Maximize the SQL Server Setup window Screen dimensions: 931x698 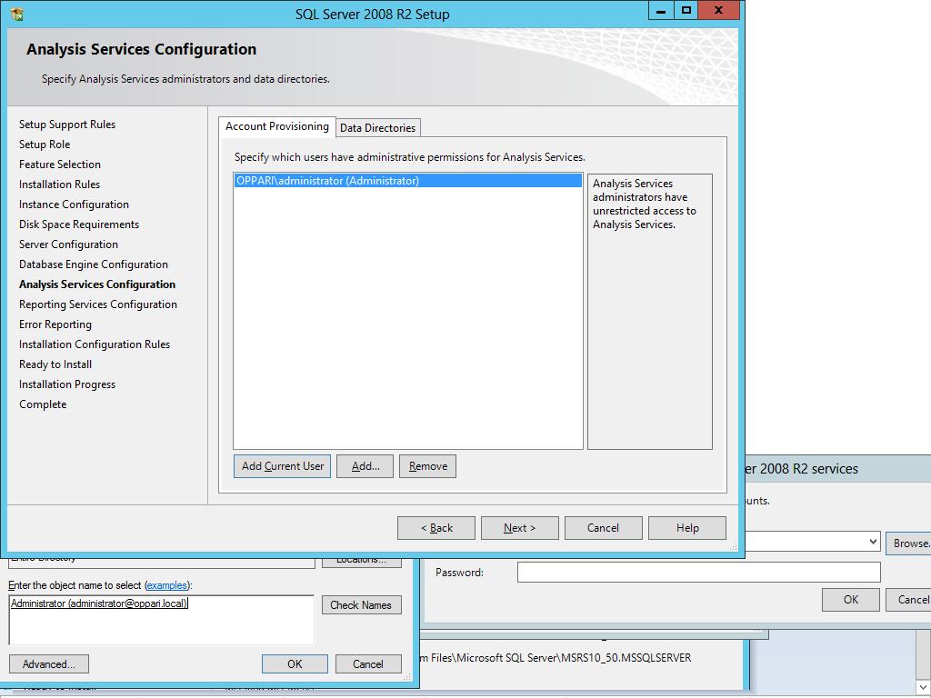coord(686,11)
